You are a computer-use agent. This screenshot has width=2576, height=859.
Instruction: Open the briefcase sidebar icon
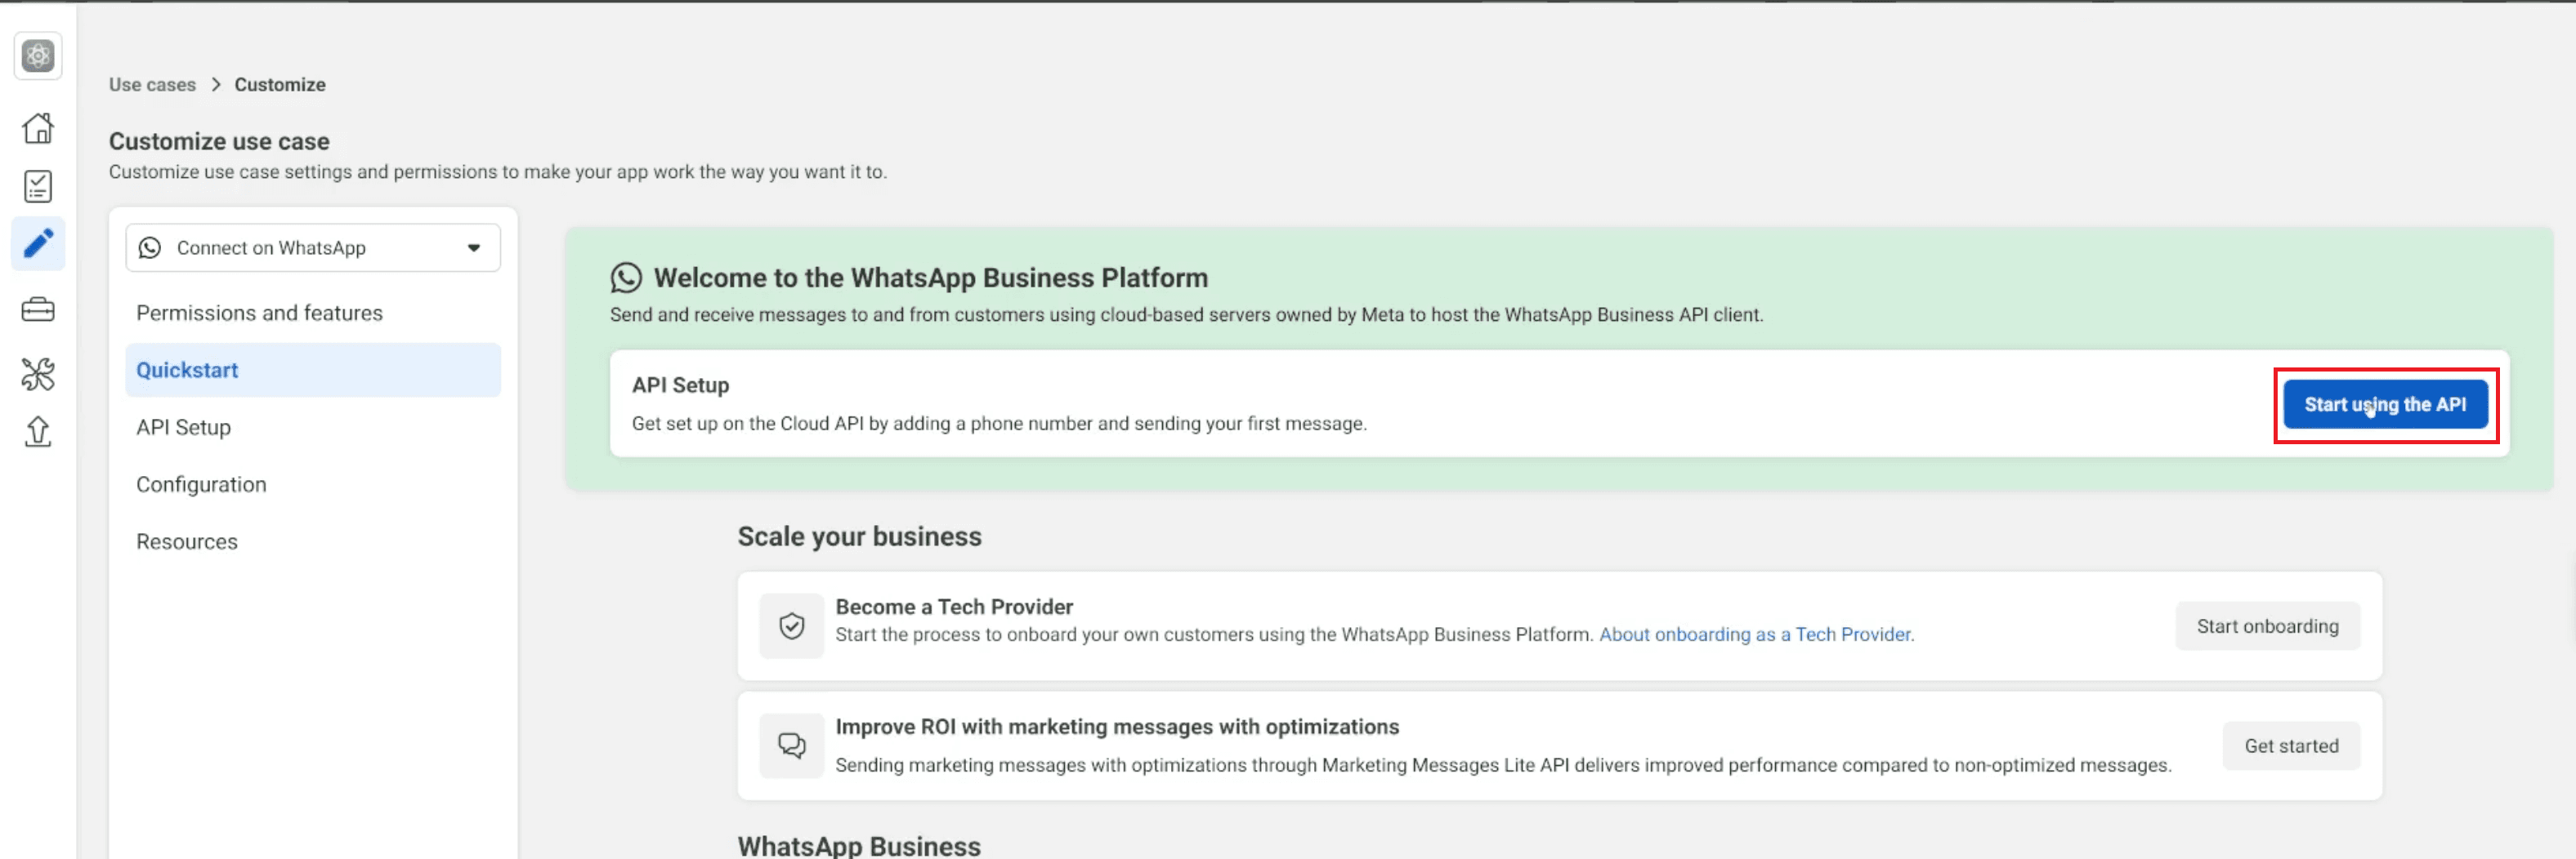[x=38, y=309]
